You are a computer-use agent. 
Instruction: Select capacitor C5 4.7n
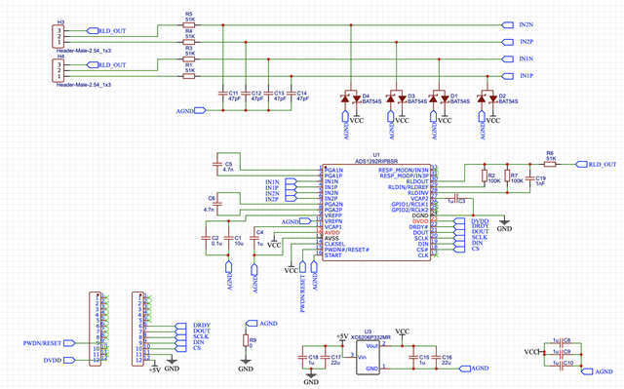(217, 164)
